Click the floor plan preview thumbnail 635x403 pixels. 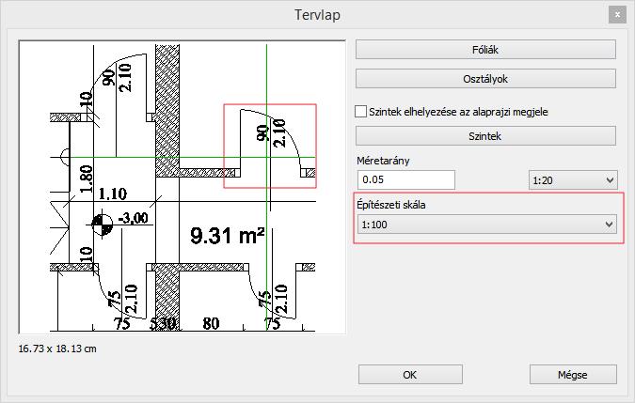pyautogui.click(x=183, y=187)
